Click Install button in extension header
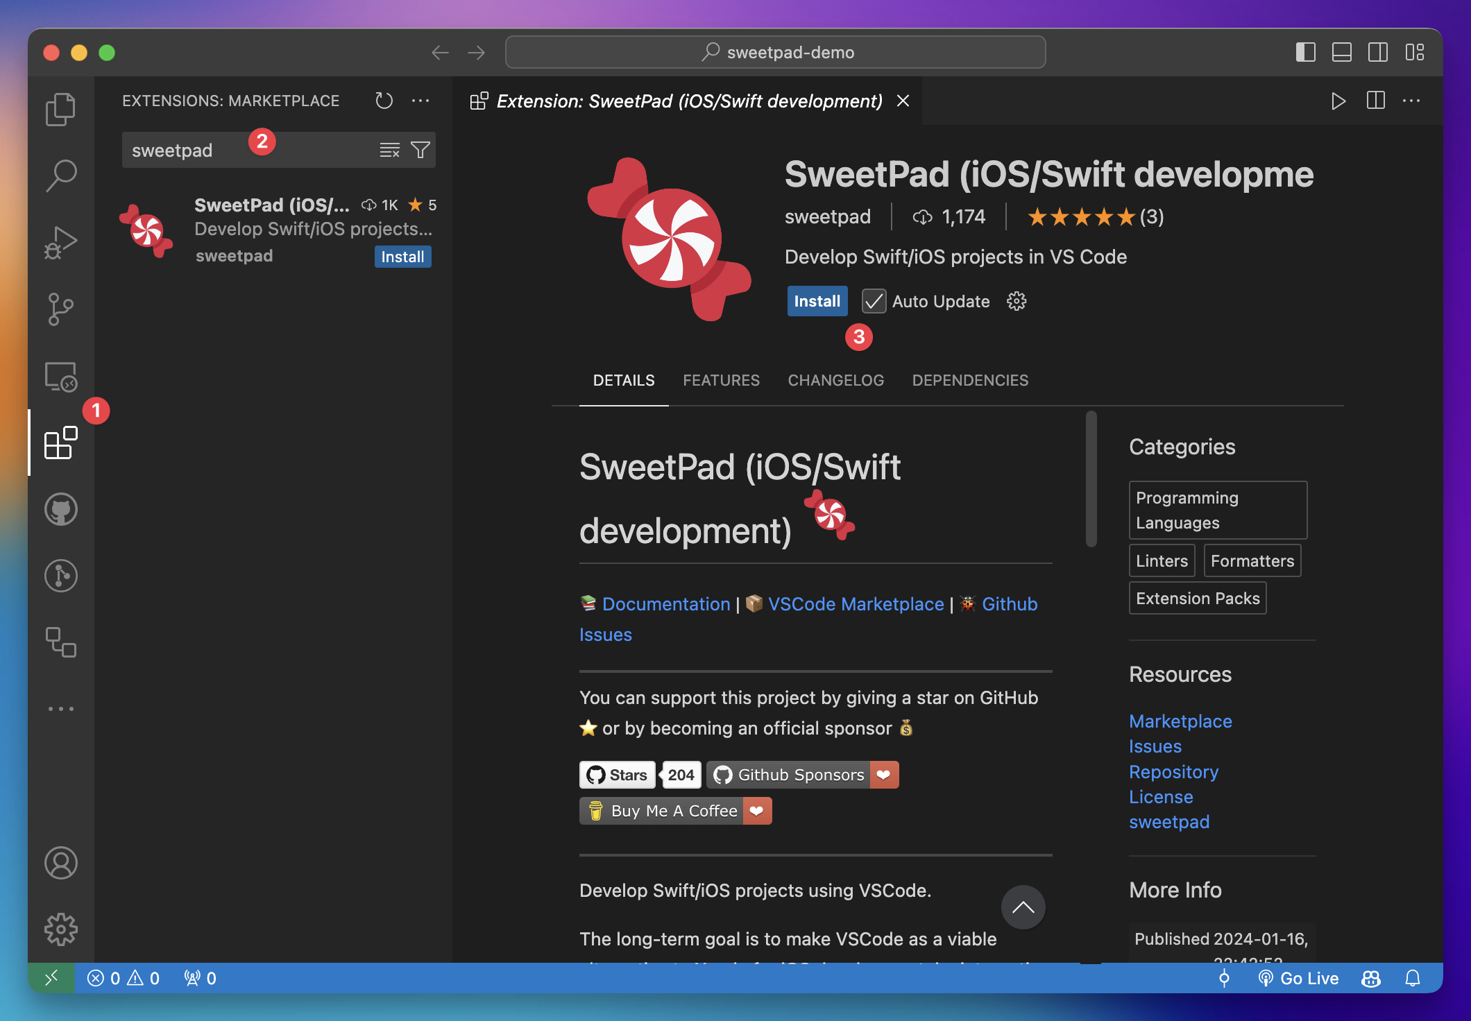 817,301
